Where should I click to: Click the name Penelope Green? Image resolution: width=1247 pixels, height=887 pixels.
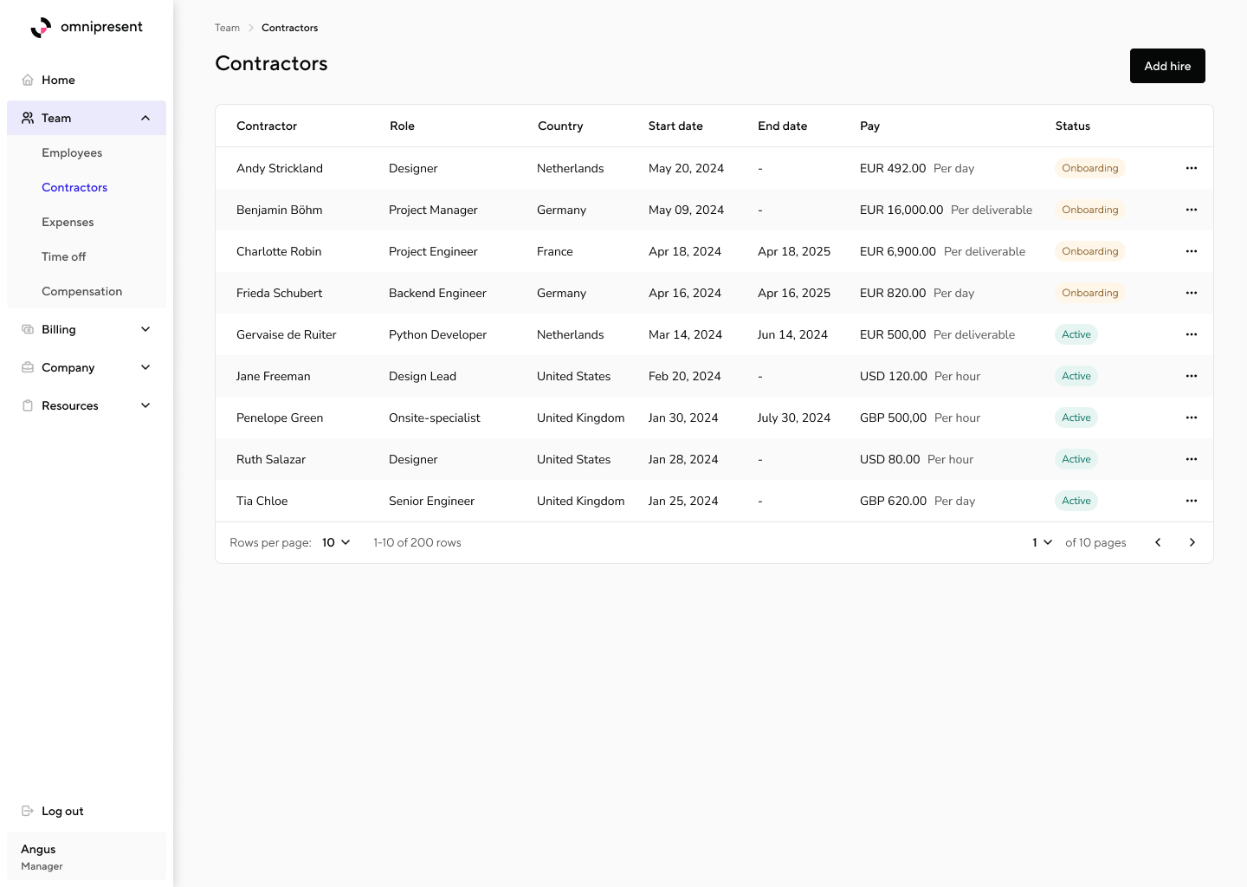(x=280, y=418)
